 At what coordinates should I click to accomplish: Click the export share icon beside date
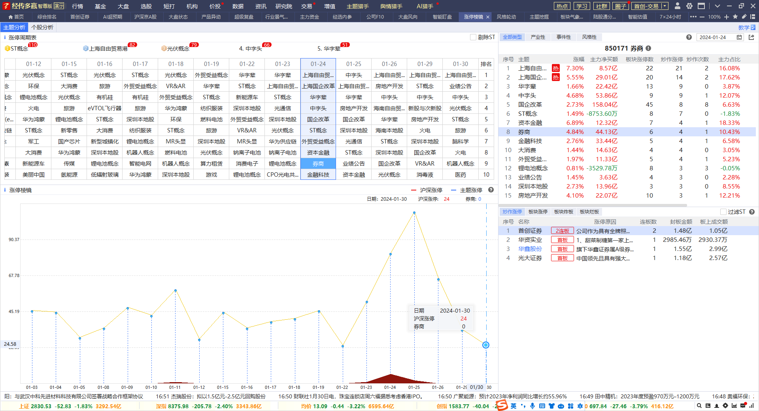[751, 37]
